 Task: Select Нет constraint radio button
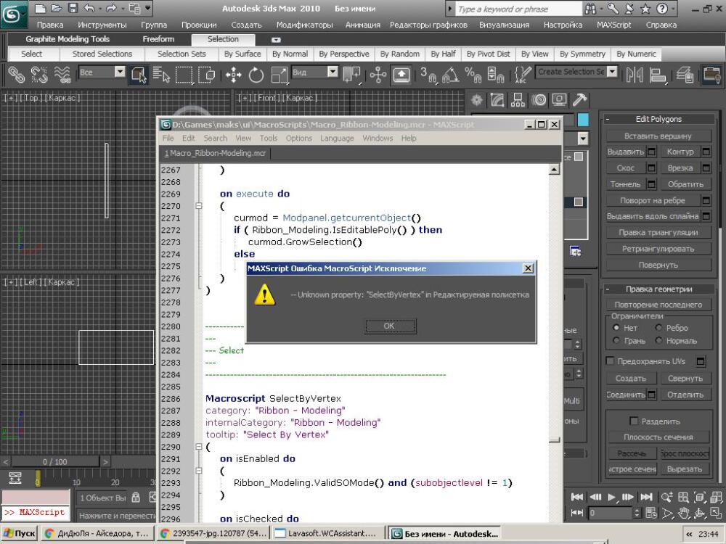point(616,328)
